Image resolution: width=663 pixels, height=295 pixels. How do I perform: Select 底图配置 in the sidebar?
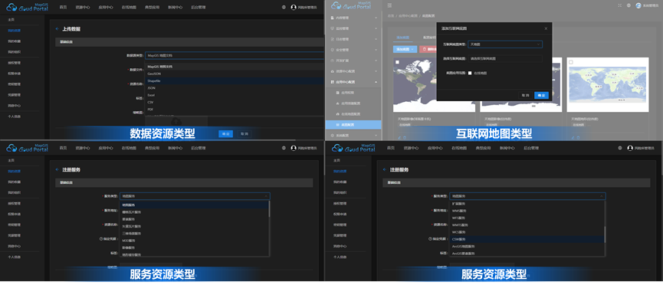click(x=353, y=125)
